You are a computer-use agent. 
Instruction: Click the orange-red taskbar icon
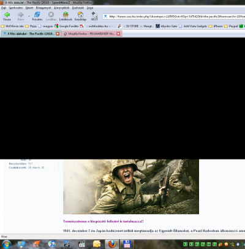tap(37, 244)
